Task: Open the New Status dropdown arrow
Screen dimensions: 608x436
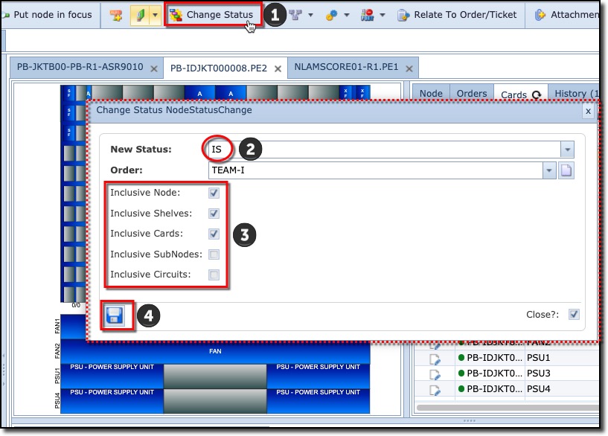Action: point(567,150)
